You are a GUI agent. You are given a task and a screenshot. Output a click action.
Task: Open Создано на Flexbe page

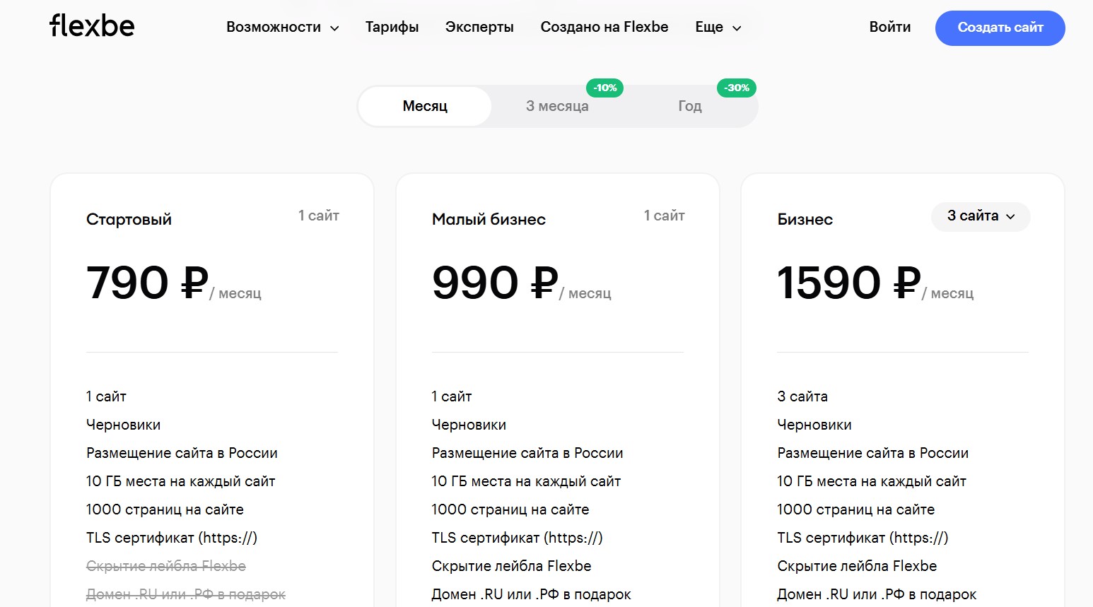604,28
